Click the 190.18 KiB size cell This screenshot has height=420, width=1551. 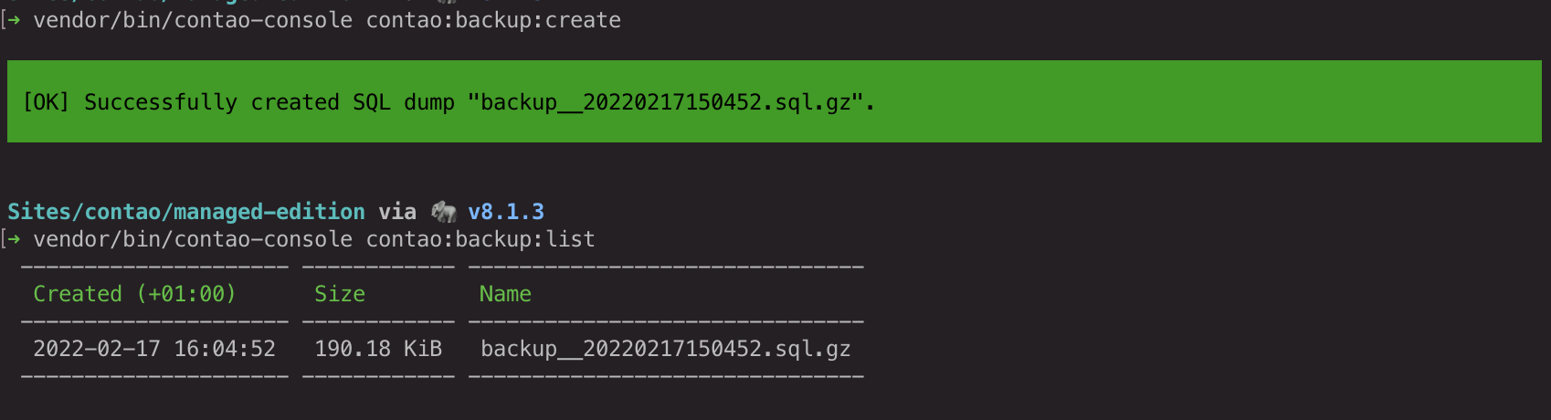[378, 349]
